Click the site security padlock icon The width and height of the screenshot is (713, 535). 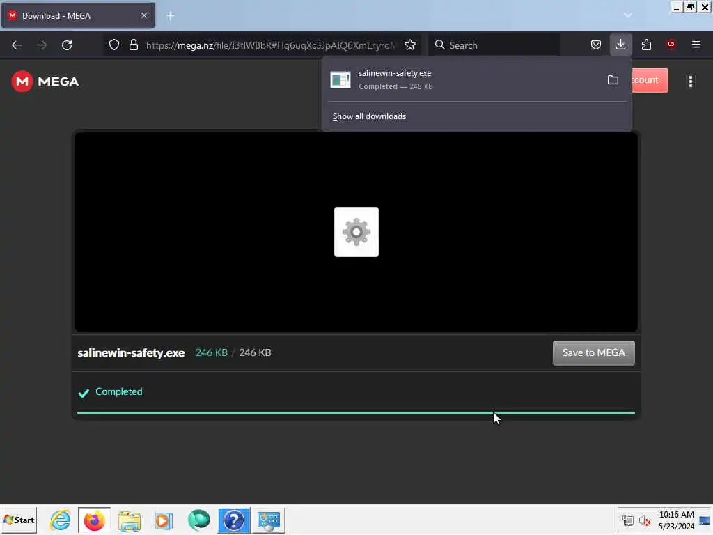tap(133, 45)
